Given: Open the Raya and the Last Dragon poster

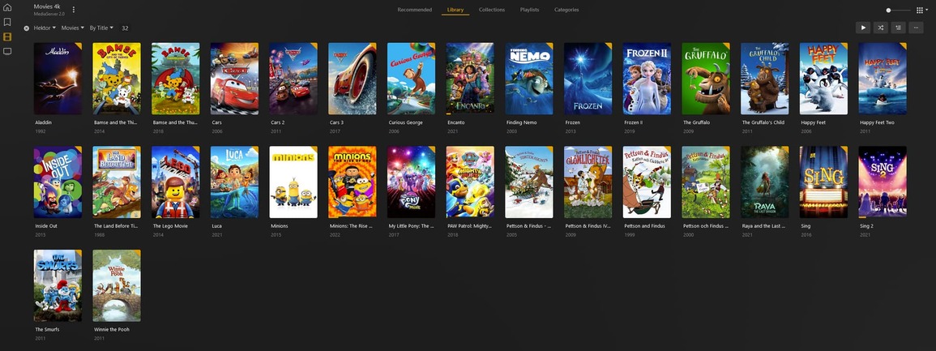Looking at the screenshot, I should pyautogui.click(x=765, y=182).
